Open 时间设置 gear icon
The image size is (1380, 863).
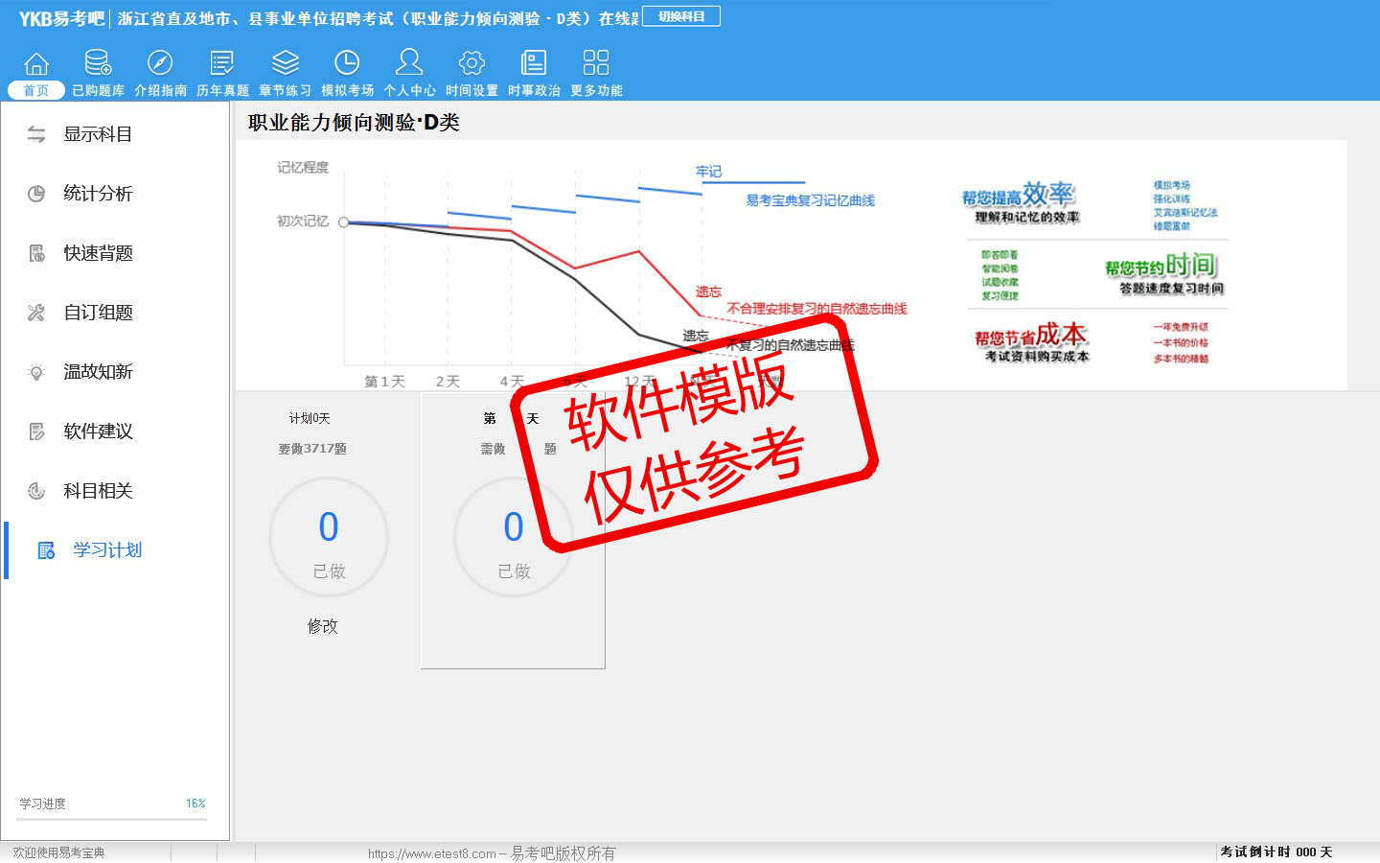point(471,64)
